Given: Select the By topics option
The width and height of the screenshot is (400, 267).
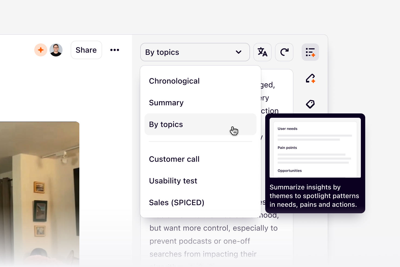Looking at the screenshot, I should [x=166, y=124].
